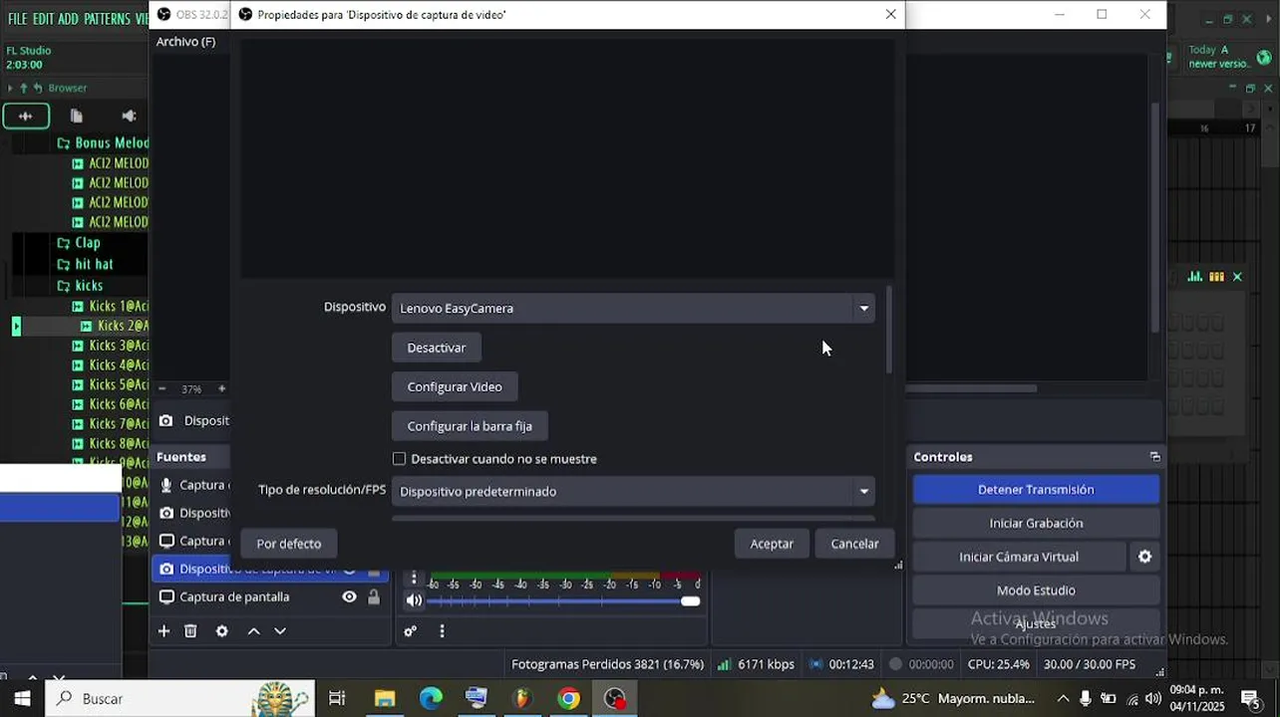Open source properties gear in Fuentes panel
The width and height of the screenshot is (1280, 717).
pyautogui.click(x=221, y=631)
